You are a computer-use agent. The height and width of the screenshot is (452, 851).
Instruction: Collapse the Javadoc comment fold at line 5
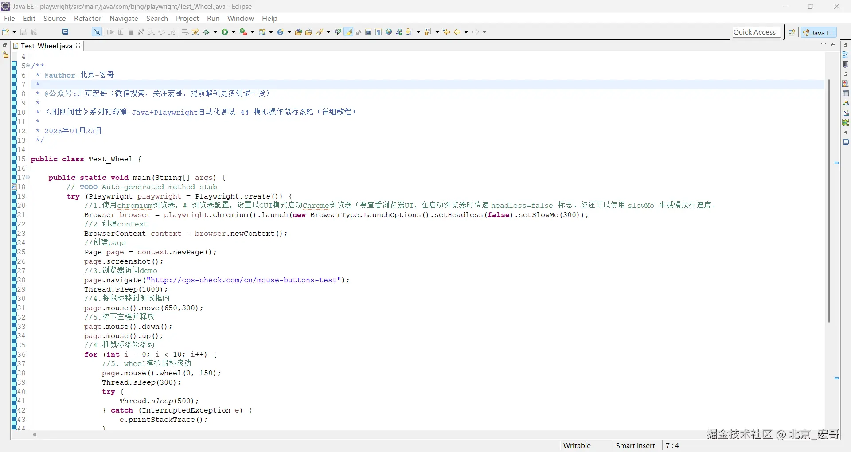[28, 66]
